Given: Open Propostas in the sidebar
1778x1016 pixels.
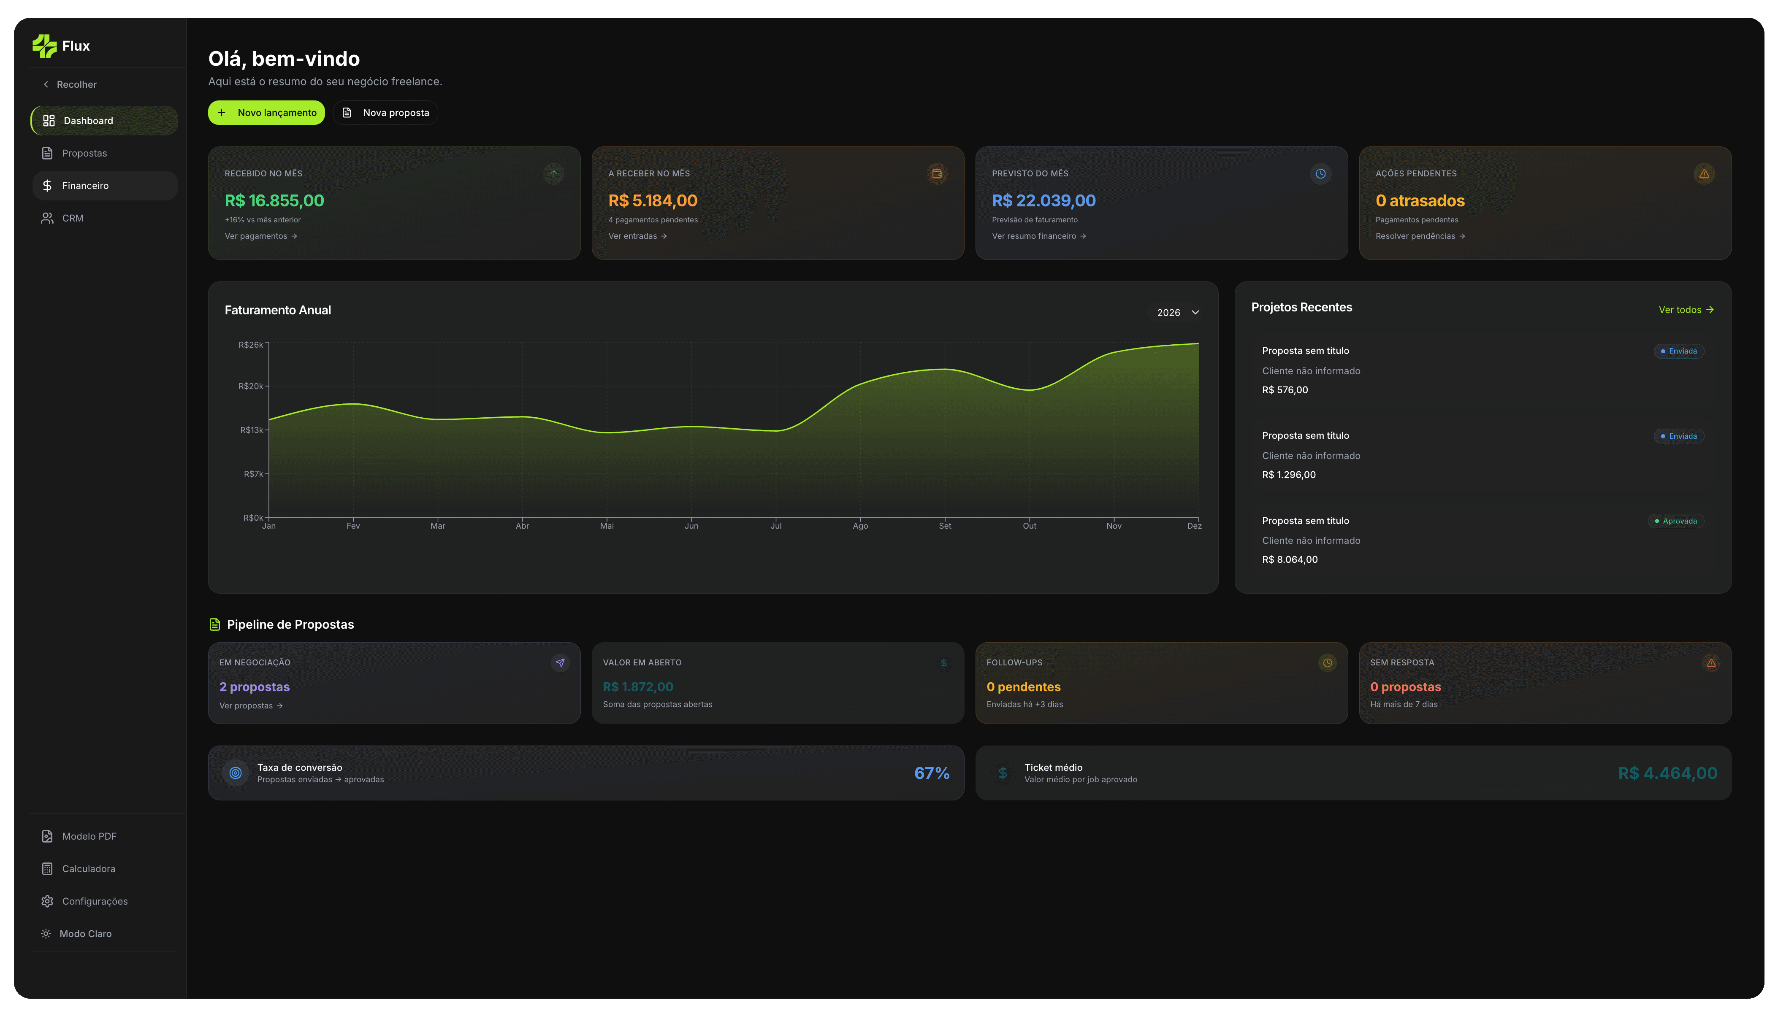Looking at the screenshot, I should 84,154.
